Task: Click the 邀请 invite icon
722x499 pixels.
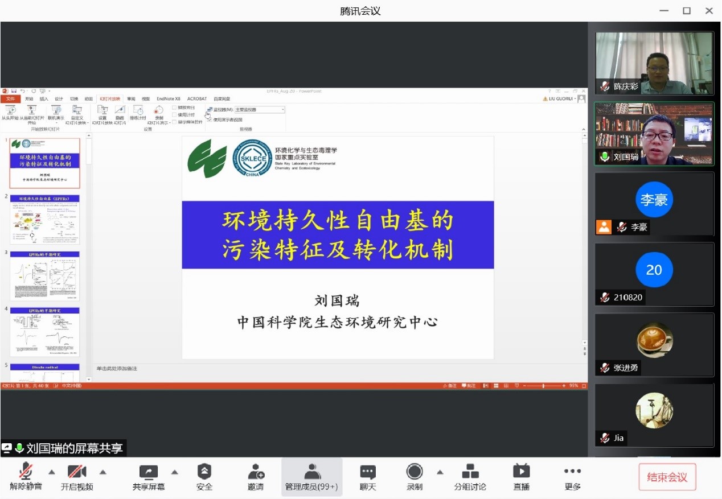Action: [x=256, y=472]
